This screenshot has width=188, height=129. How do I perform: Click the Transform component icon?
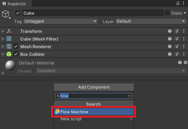[9, 31]
